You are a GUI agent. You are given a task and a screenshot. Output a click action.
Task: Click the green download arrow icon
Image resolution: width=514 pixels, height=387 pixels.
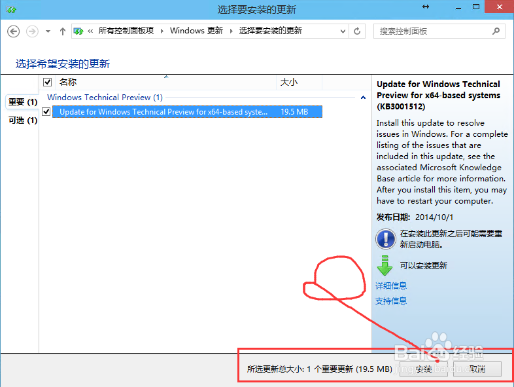point(385,265)
